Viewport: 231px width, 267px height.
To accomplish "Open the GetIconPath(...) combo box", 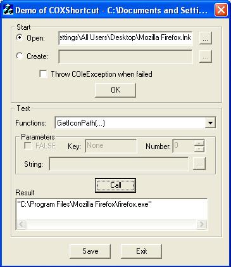I will point(135,123).
